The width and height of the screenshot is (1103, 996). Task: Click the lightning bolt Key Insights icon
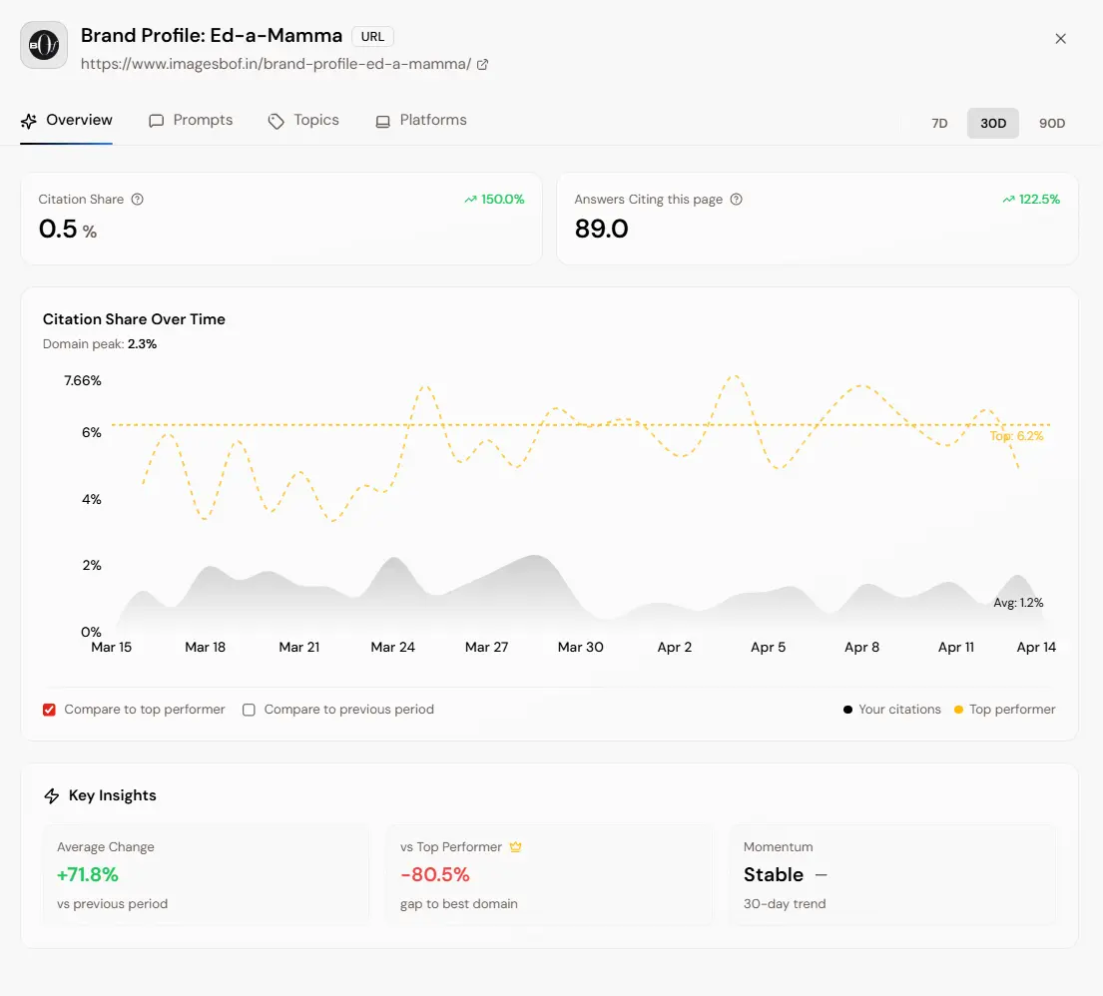point(51,796)
